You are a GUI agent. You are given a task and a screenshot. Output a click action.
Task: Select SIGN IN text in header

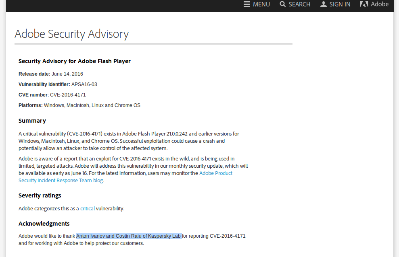(340, 4)
